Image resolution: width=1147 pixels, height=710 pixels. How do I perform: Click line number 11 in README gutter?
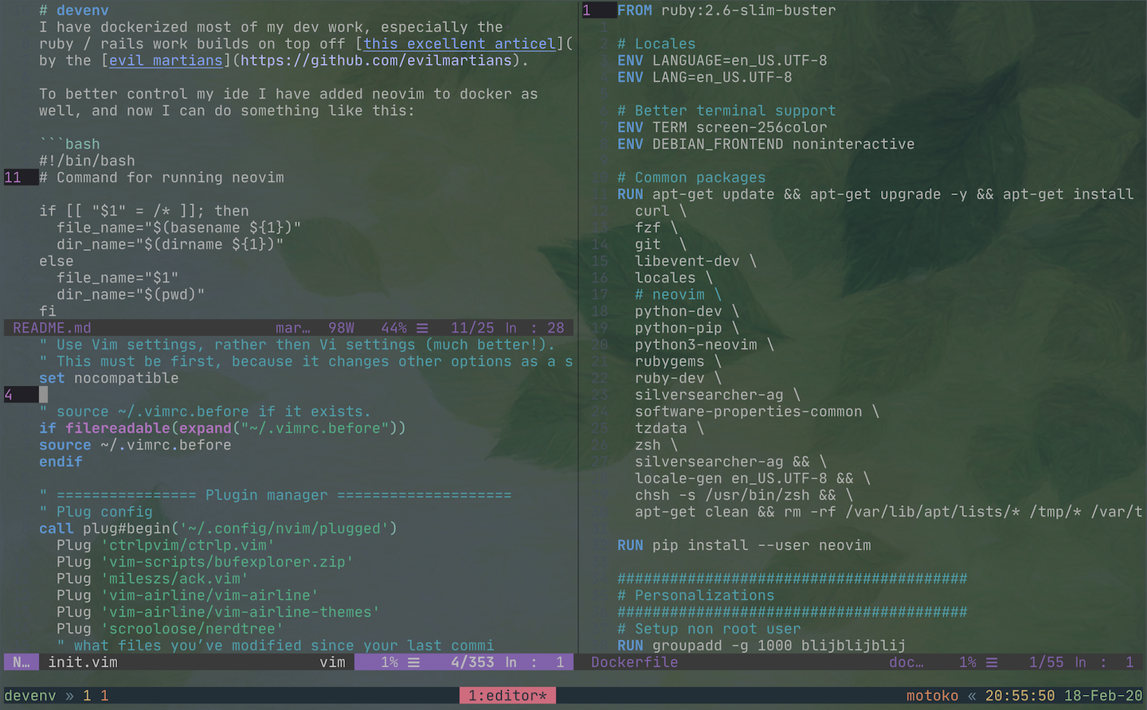tap(13, 177)
